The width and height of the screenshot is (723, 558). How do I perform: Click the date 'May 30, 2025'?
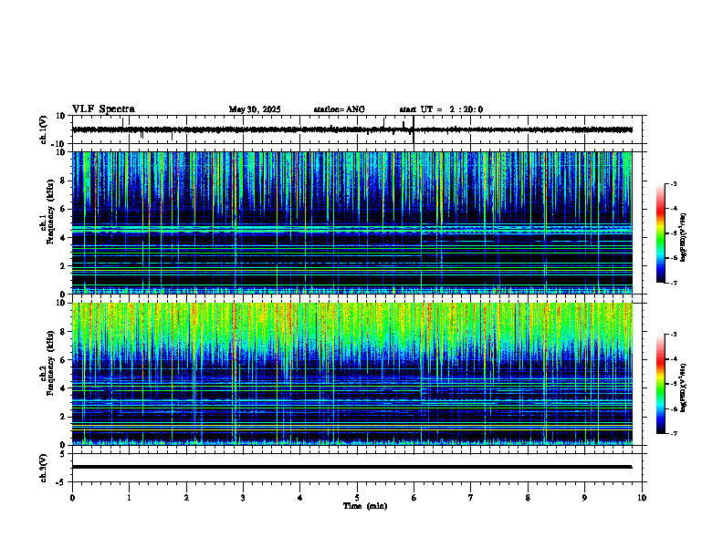point(255,109)
